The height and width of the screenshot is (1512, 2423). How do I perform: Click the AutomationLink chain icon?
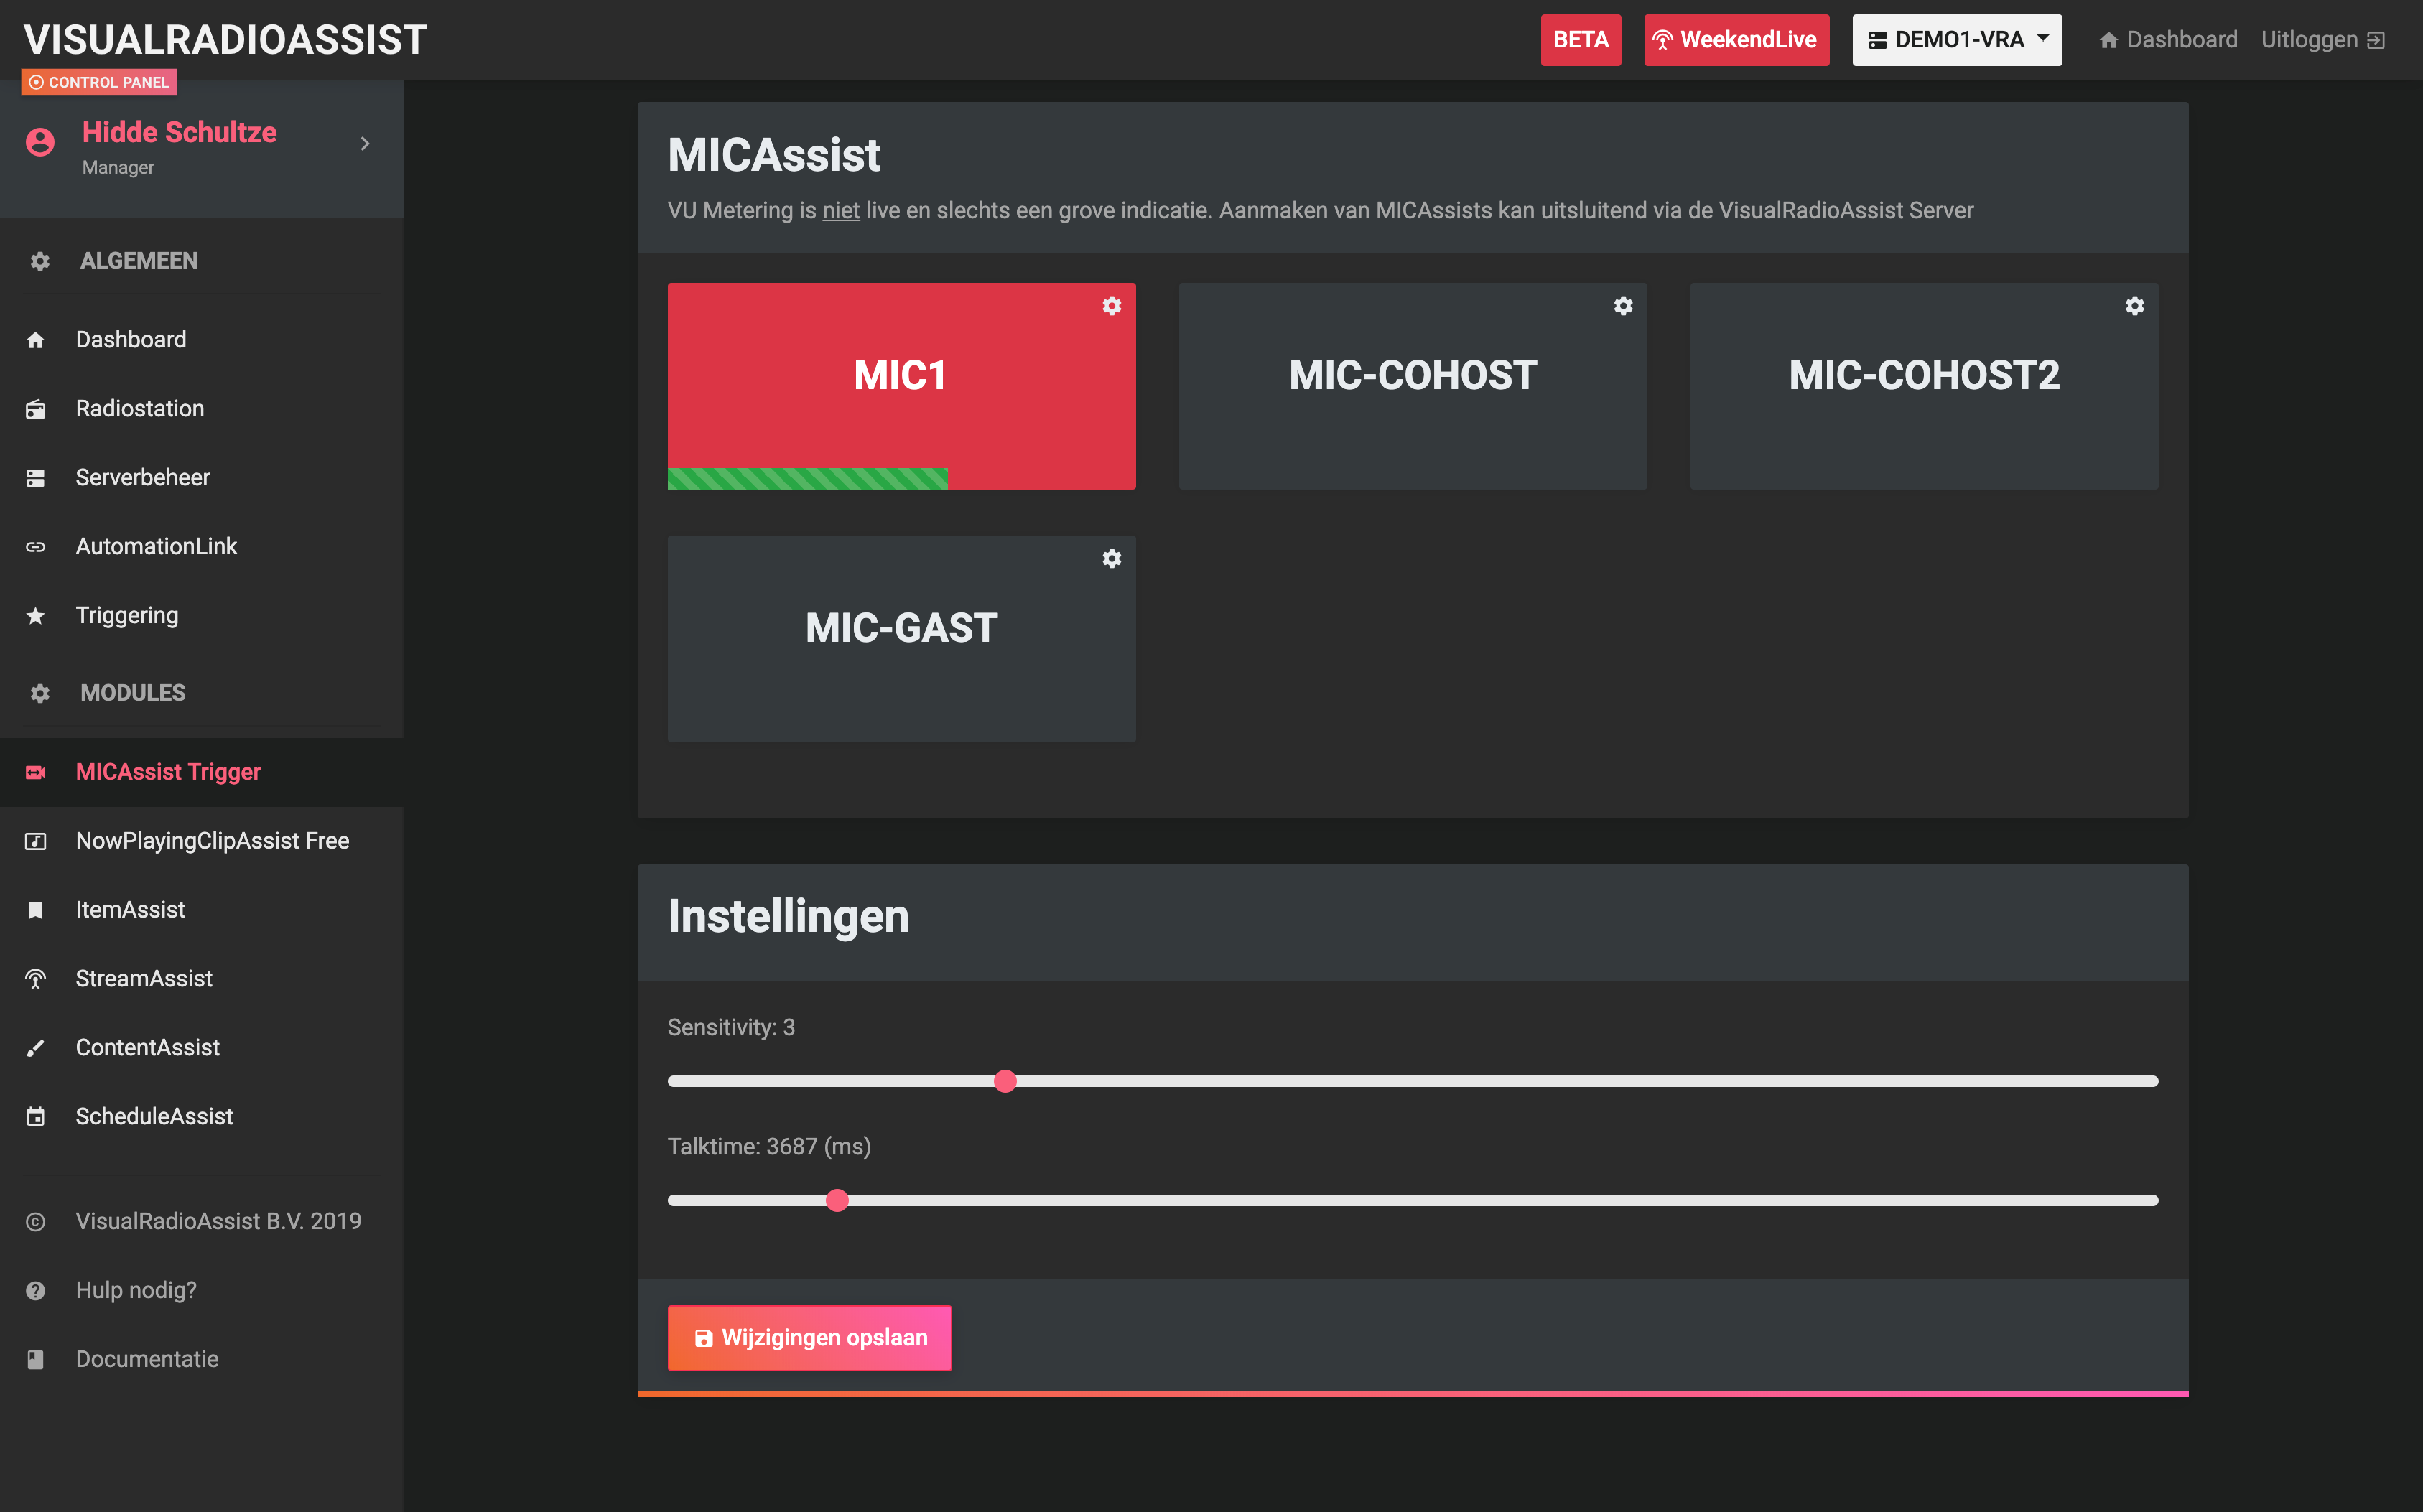click(x=36, y=547)
